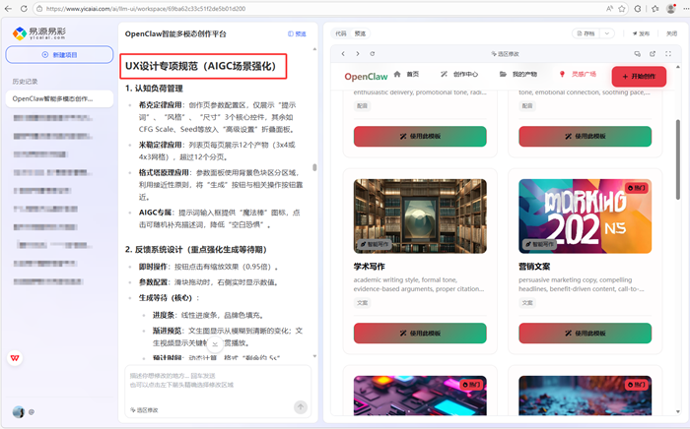Open preview in new window icon
The image size is (690, 429).
coord(650,53)
